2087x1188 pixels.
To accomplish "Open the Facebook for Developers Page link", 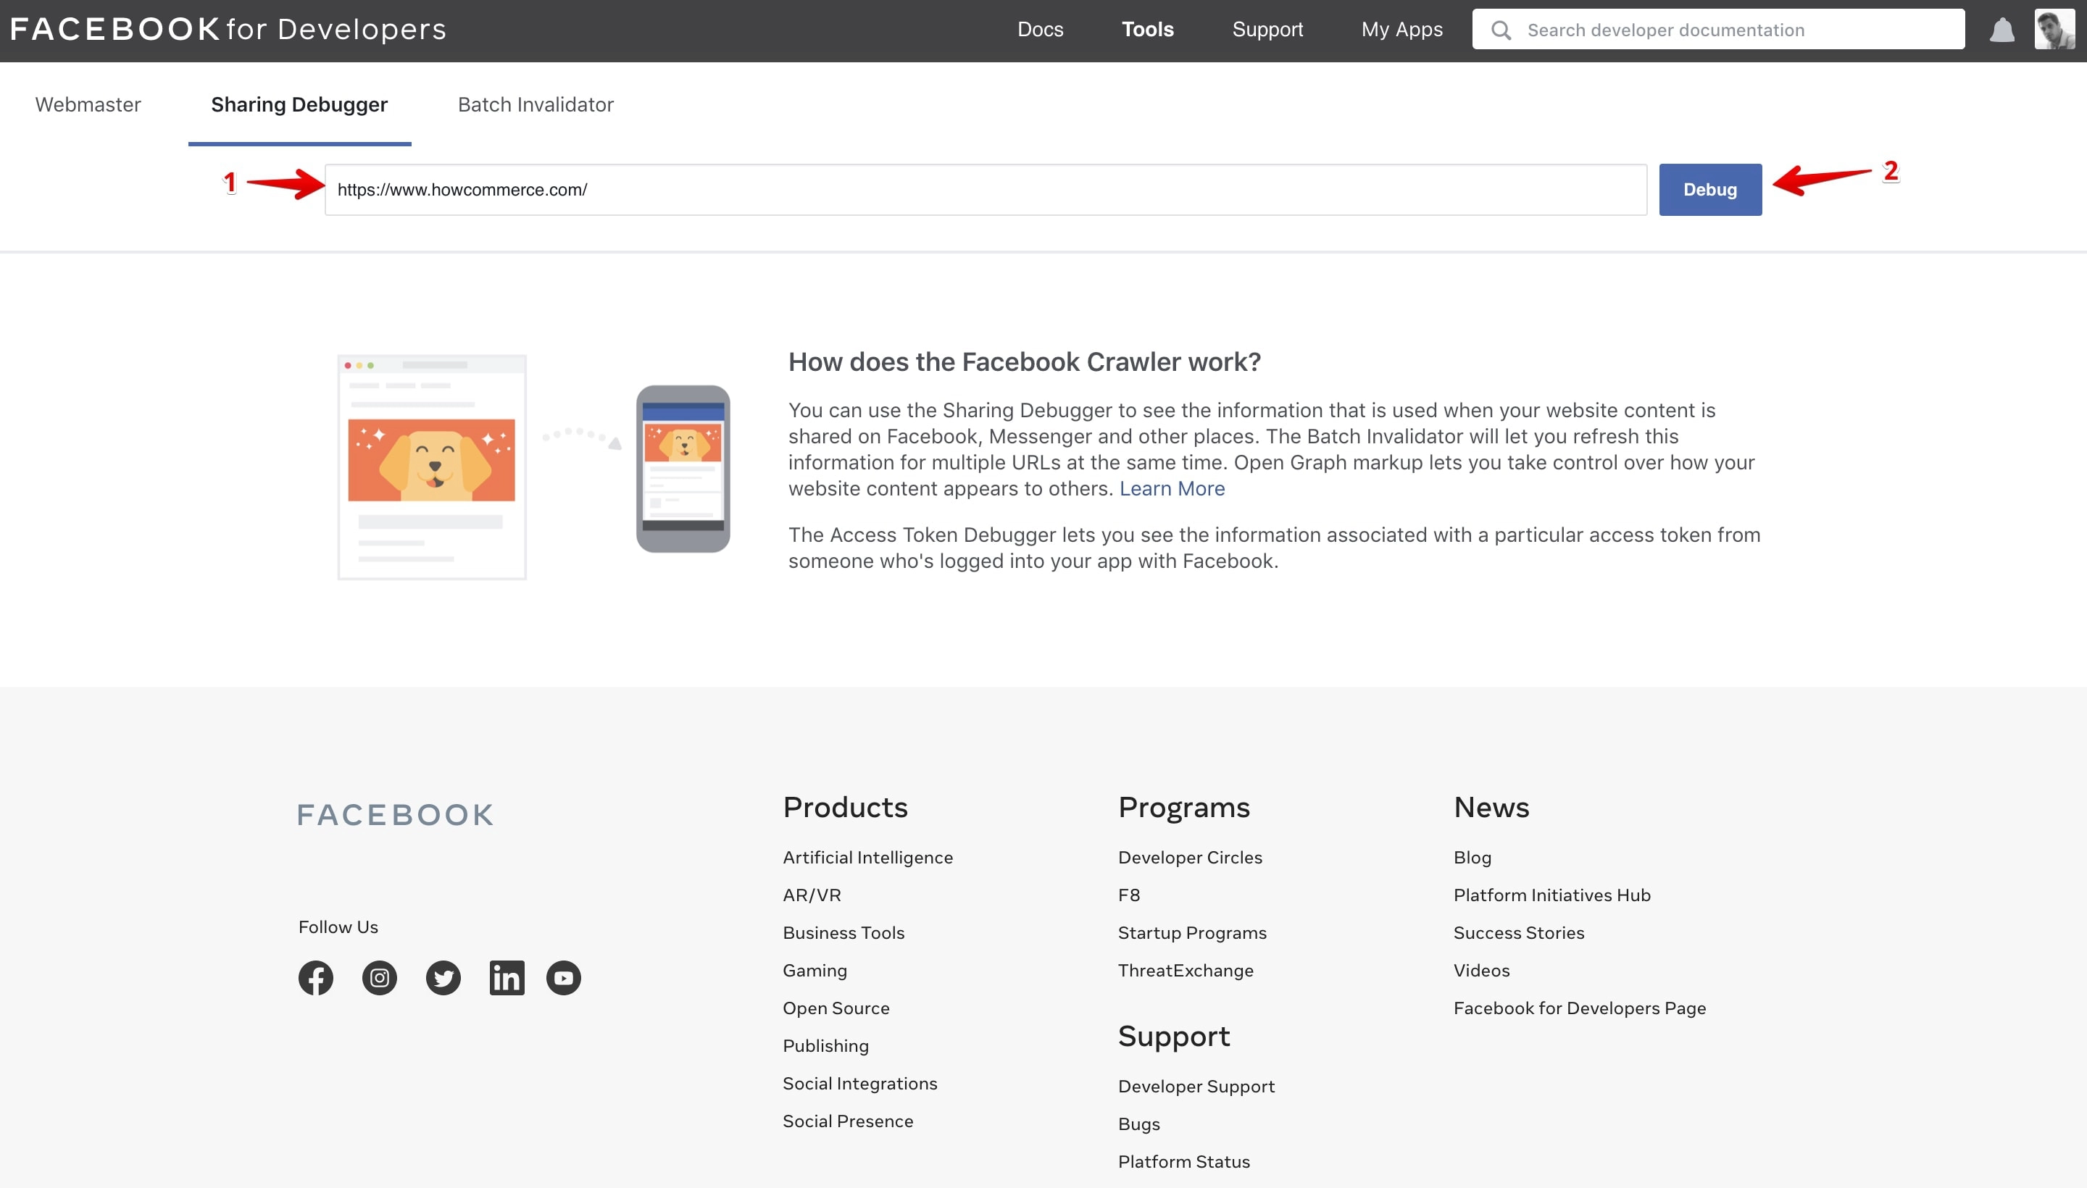I will point(1579,1008).
